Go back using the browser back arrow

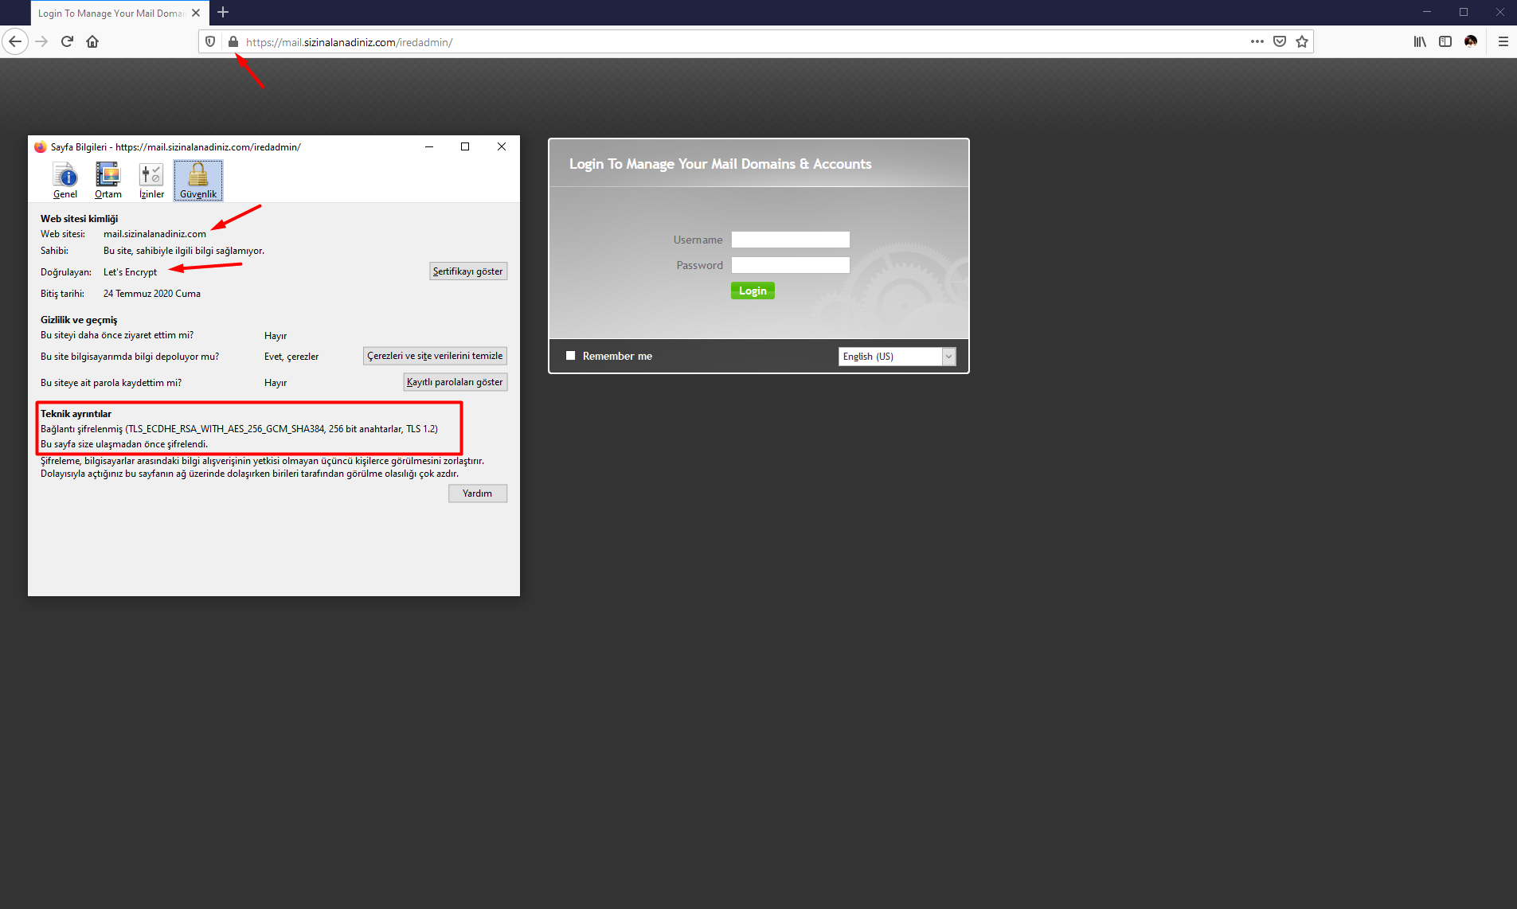15,41
